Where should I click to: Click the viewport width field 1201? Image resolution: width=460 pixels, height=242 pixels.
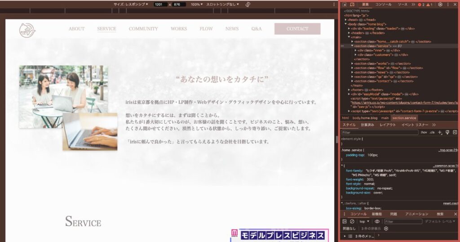[160, 4]
